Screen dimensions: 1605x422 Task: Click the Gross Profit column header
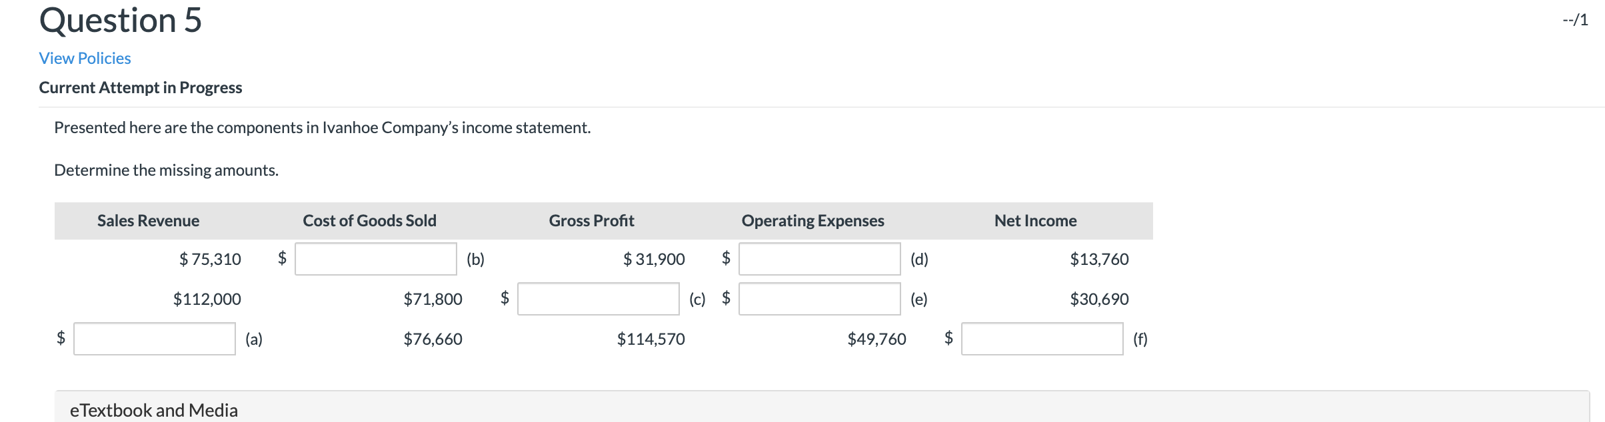pyautogui.click(x=591, y=221)
